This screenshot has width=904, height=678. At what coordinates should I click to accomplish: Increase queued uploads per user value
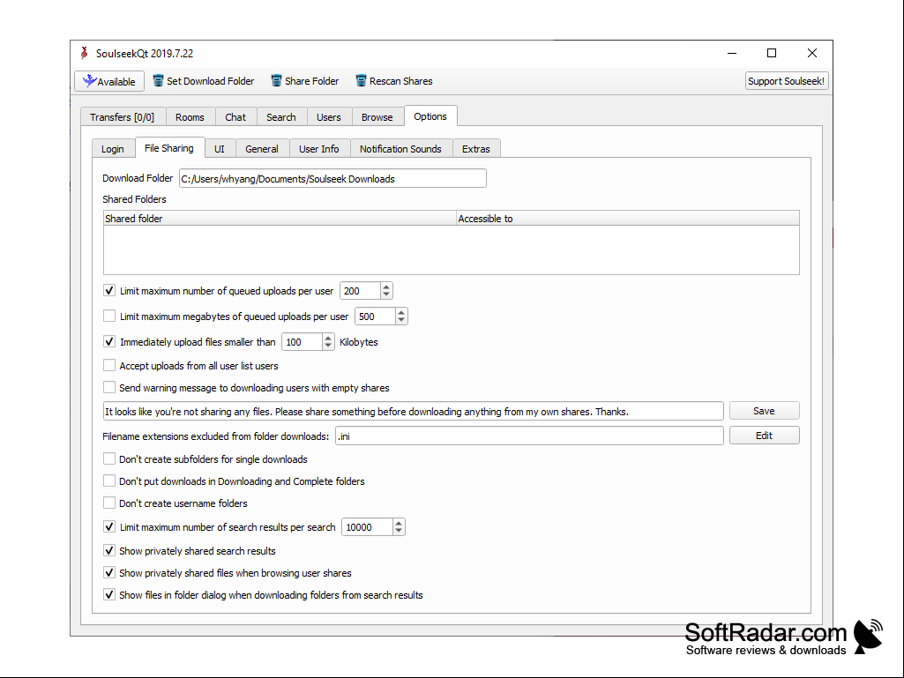pos(386,287)
